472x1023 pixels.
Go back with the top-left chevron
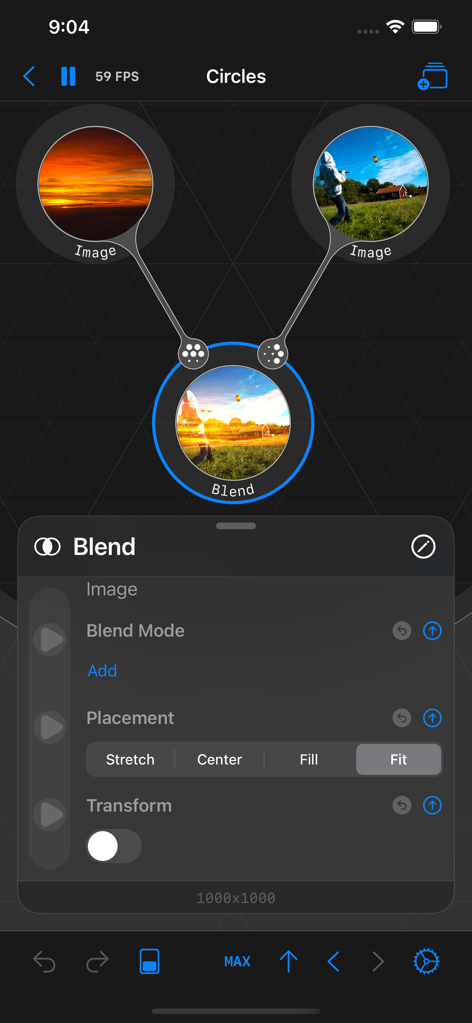tap(29, 76)
